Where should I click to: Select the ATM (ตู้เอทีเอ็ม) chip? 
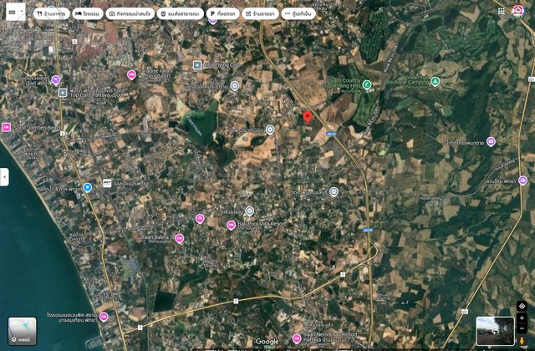click(298, 13)
